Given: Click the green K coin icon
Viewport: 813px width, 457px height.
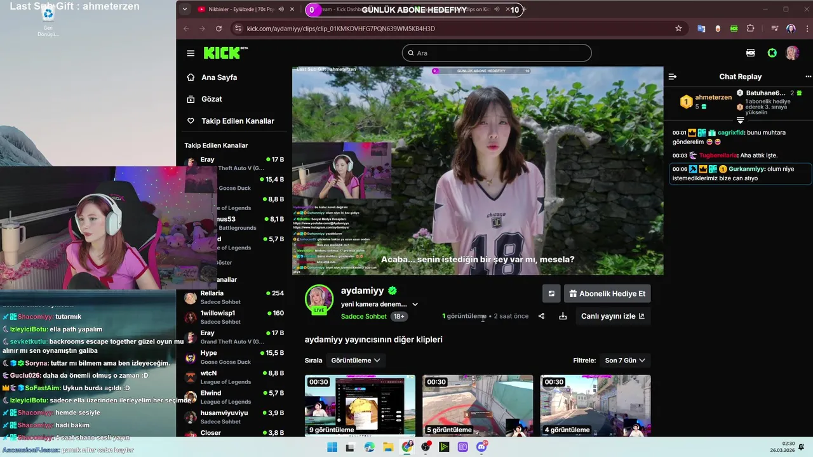Looking at the screenshot, I should [772, 53].
